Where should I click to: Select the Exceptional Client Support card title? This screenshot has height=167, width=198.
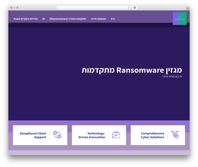pyautogui.click(x=33, y=135)
